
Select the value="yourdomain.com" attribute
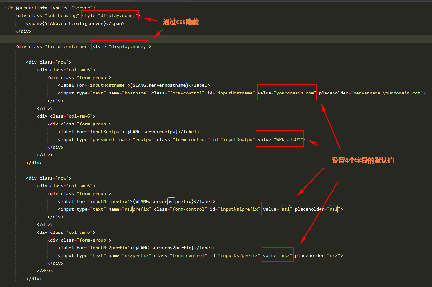pos(287,93)
